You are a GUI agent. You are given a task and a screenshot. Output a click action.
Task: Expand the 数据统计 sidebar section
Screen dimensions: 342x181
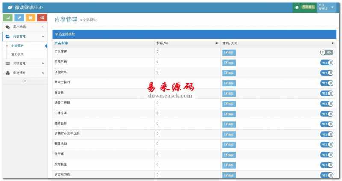coord(24,73)
